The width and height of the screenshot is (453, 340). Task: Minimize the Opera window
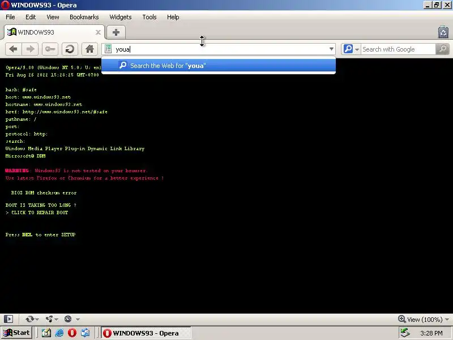tap(428, 5)
